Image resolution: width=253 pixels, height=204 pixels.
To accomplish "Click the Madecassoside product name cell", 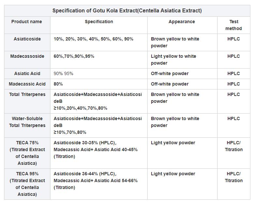I will click(27, 56).
